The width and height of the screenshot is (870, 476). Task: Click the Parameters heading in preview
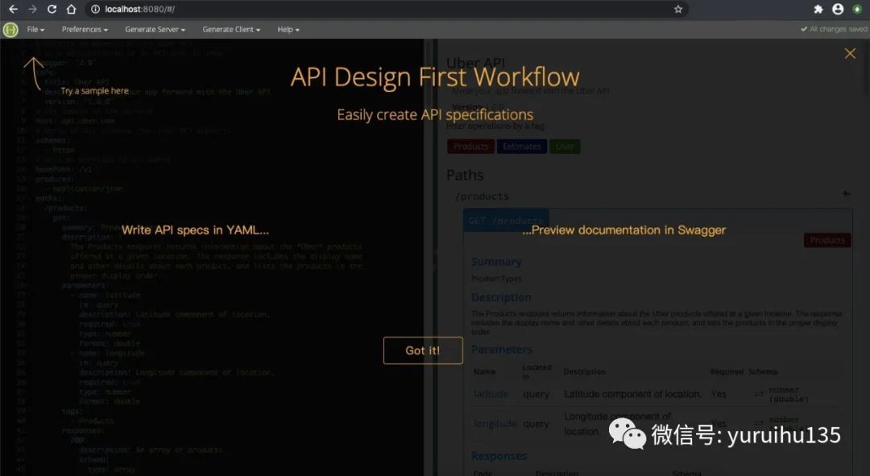point(502,350)
